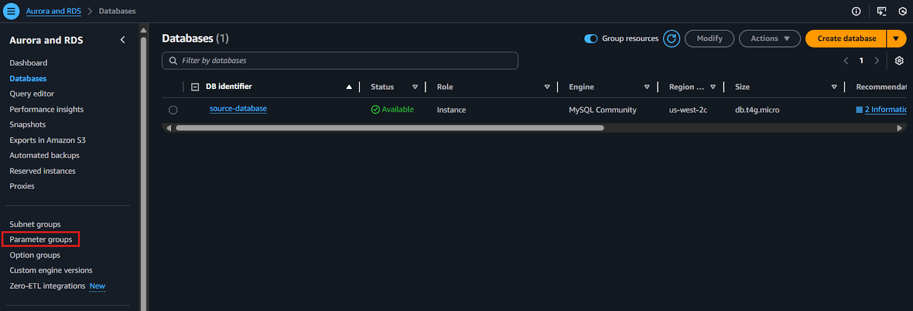Open Query editor in sidebar
Viewport: 913px width, 311px height.
[32, 94]
